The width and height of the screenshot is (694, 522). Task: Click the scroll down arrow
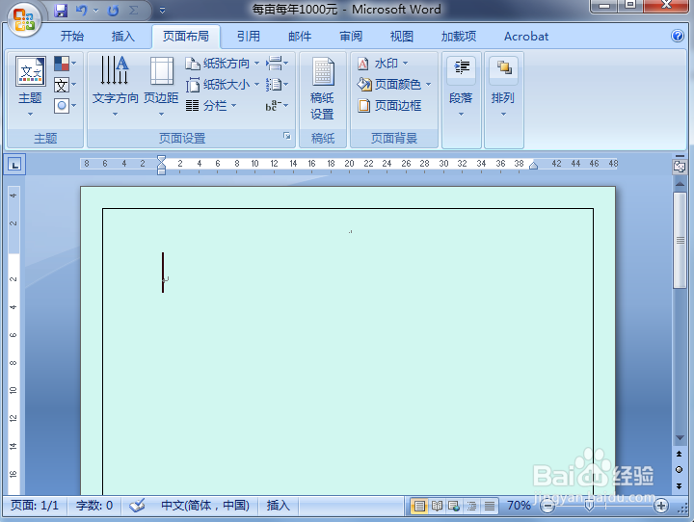680,438
